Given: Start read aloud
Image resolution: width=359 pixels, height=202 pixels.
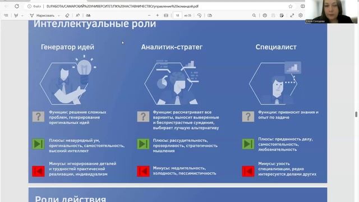Looking at the screenshot, I should 77,15.
